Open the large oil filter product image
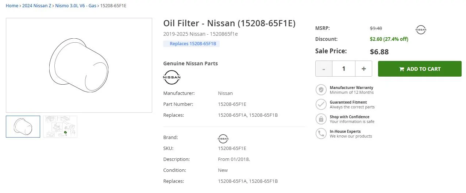The width and height of the screenshot is (466, 193). (x=79, y=65)
